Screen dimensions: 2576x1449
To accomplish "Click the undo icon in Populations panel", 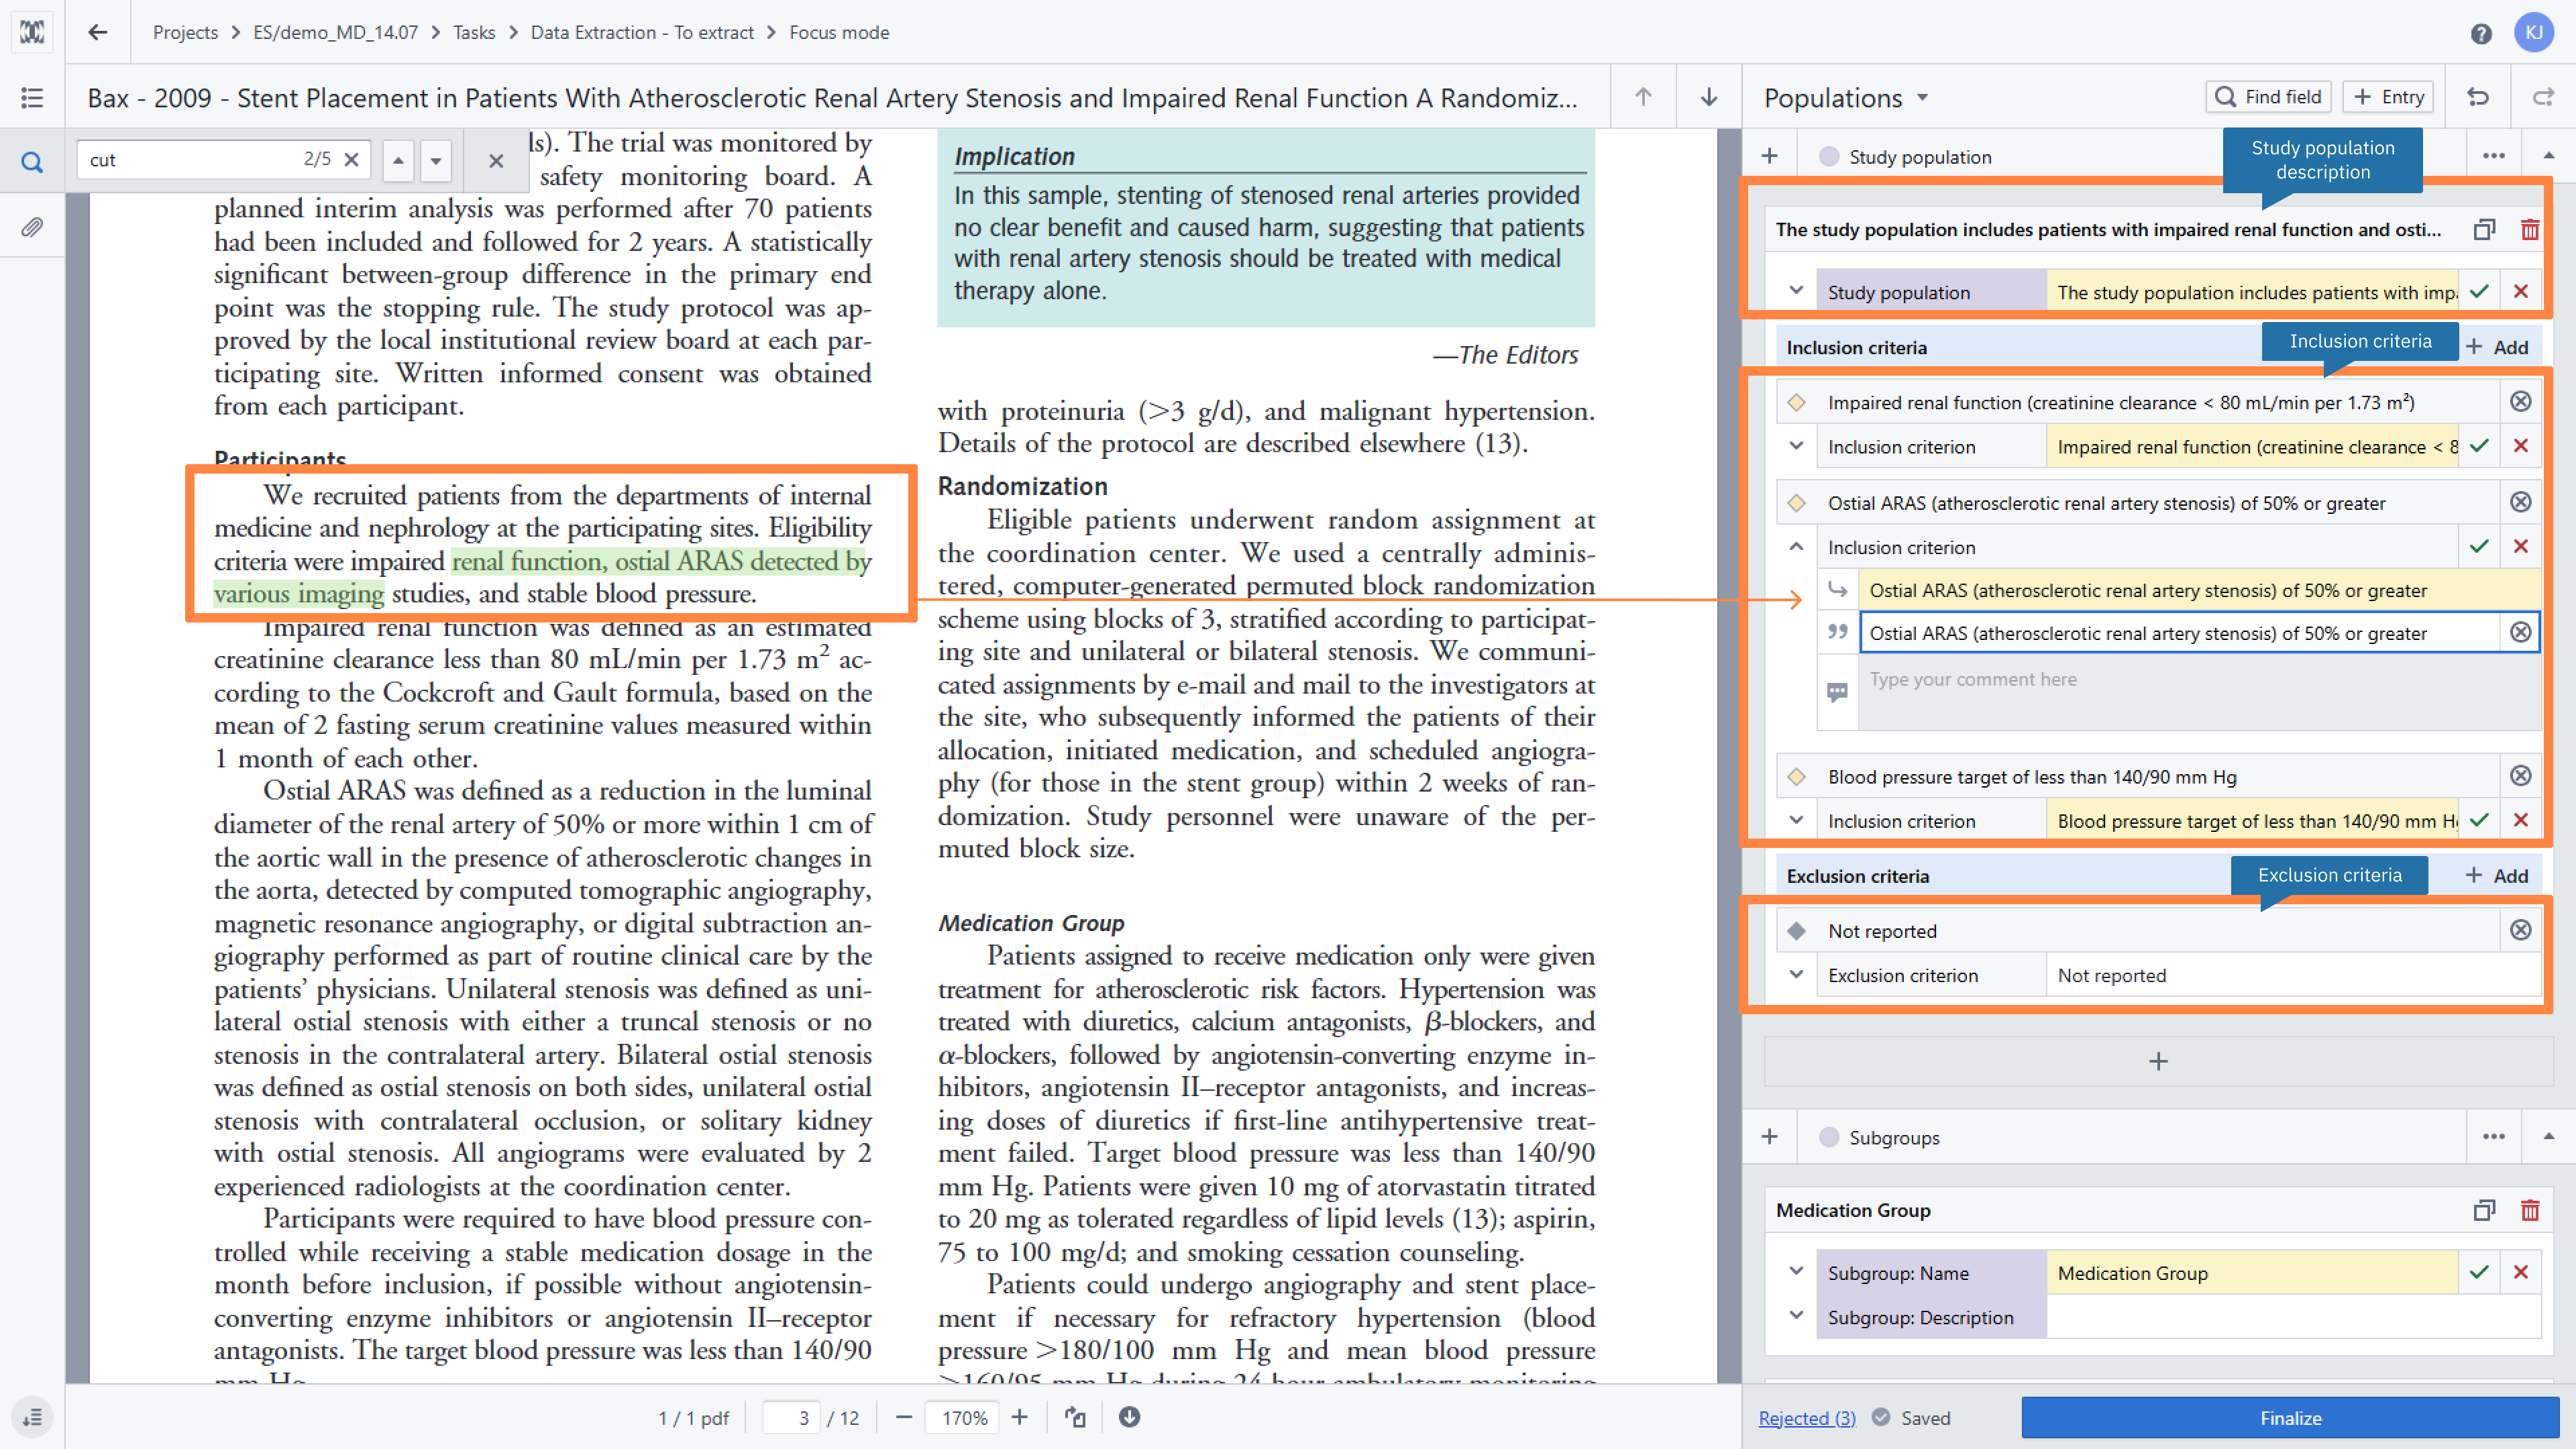I will coord(2478,97).
